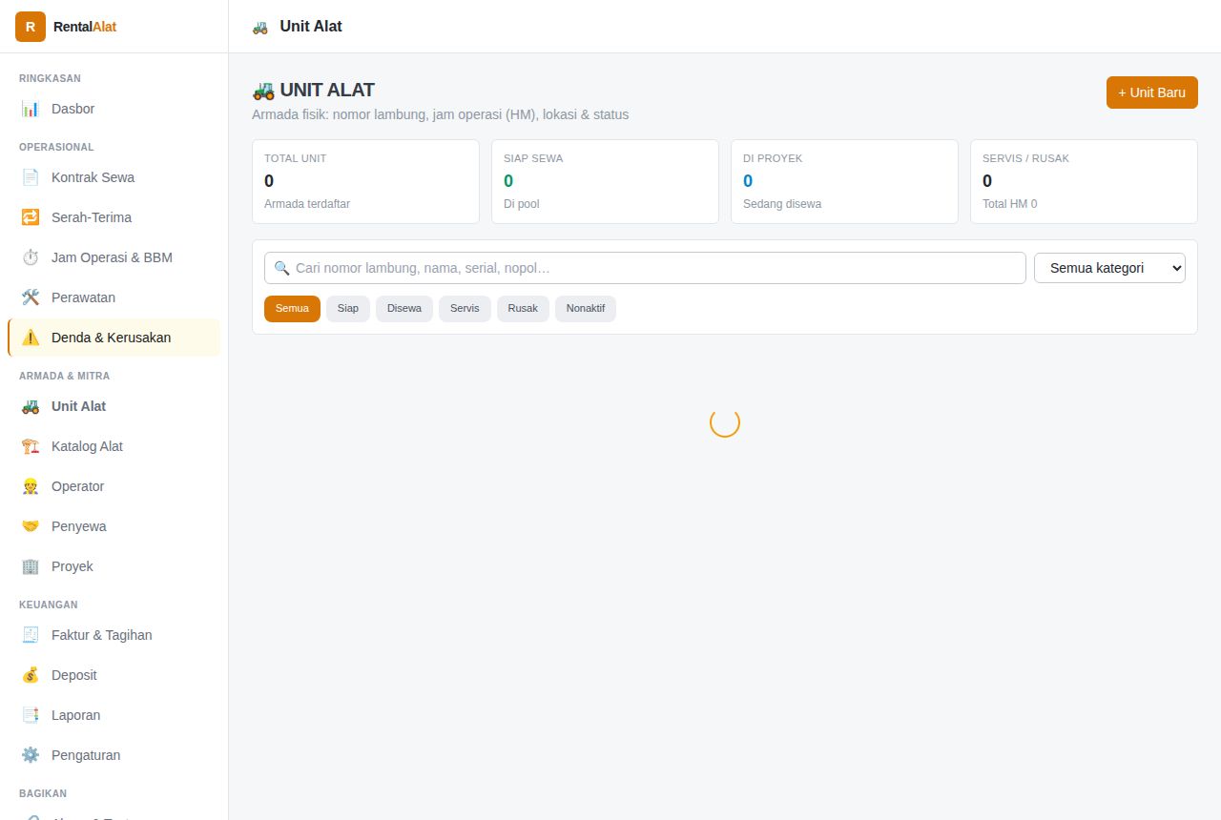Screen dimensions: 1221x820
Task: Focus the Cari nomor lambung search field
Action: pyautogui.click(x=645, y=268)
